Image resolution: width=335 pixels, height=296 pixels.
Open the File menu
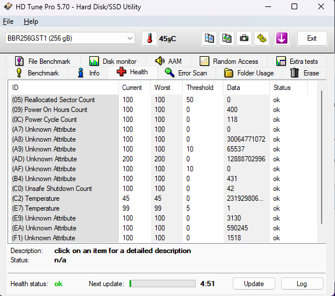pos(8,21)
